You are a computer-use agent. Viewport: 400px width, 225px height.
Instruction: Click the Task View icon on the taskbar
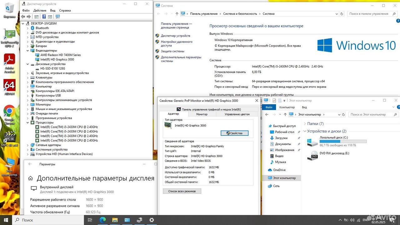point(90,220)
